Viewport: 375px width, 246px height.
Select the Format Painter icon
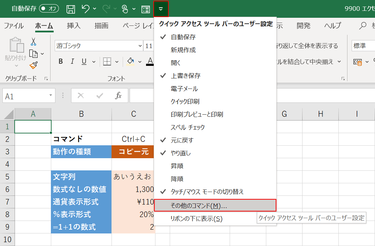34,64
